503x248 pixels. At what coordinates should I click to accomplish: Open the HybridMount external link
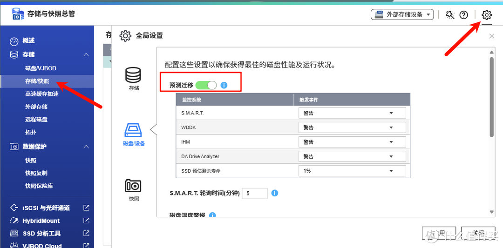(x=86, y=221)
